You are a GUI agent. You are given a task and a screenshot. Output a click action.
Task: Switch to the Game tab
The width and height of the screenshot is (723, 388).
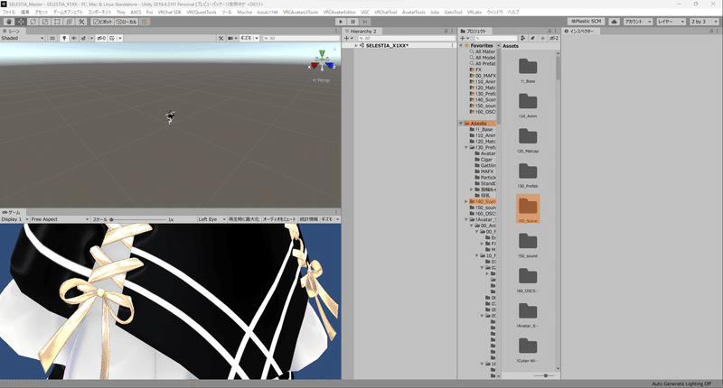[x=12, y=212]
